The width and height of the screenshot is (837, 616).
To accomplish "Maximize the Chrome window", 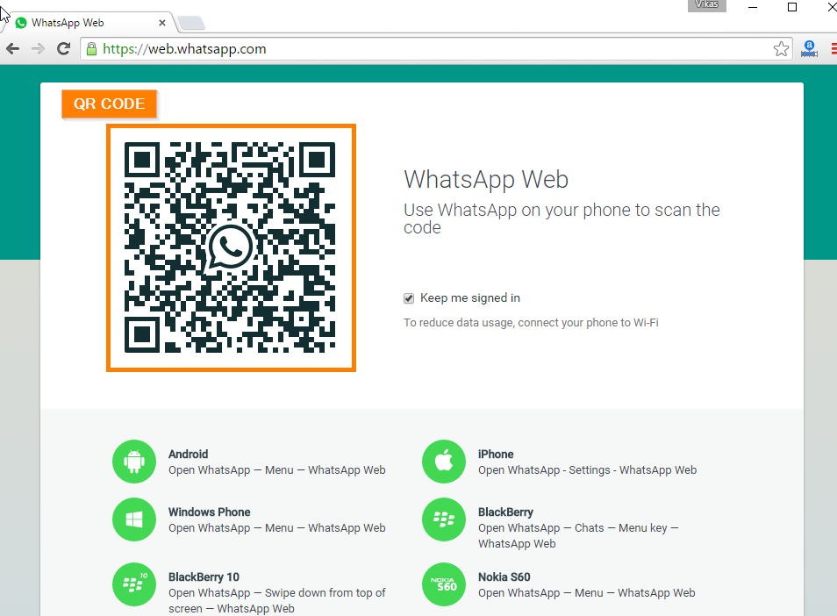I will pyautogui.click(x=792, y=7).
